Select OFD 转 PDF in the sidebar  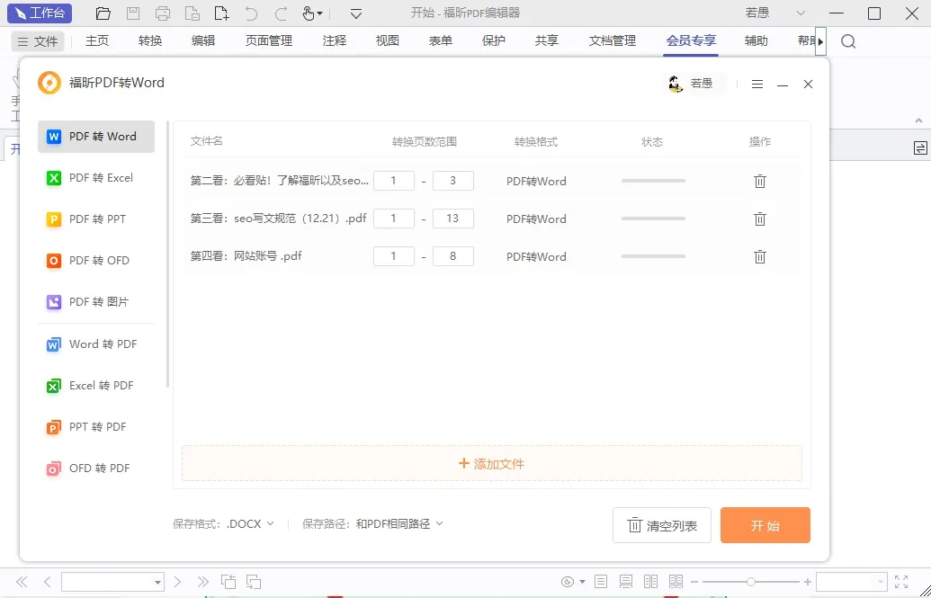pyautogui.click(x=96, y=469)
